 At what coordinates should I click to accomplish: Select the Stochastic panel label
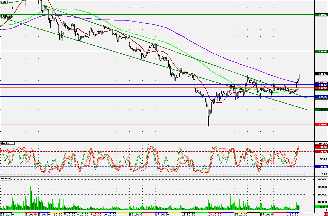[x=7, y=143]
